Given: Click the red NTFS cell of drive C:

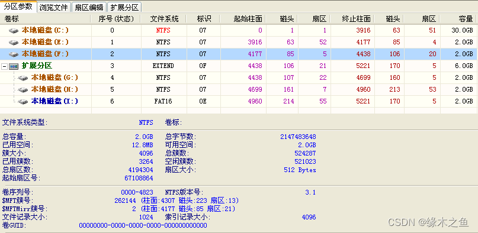Looking at the screenshot, I should coord(163,30).
